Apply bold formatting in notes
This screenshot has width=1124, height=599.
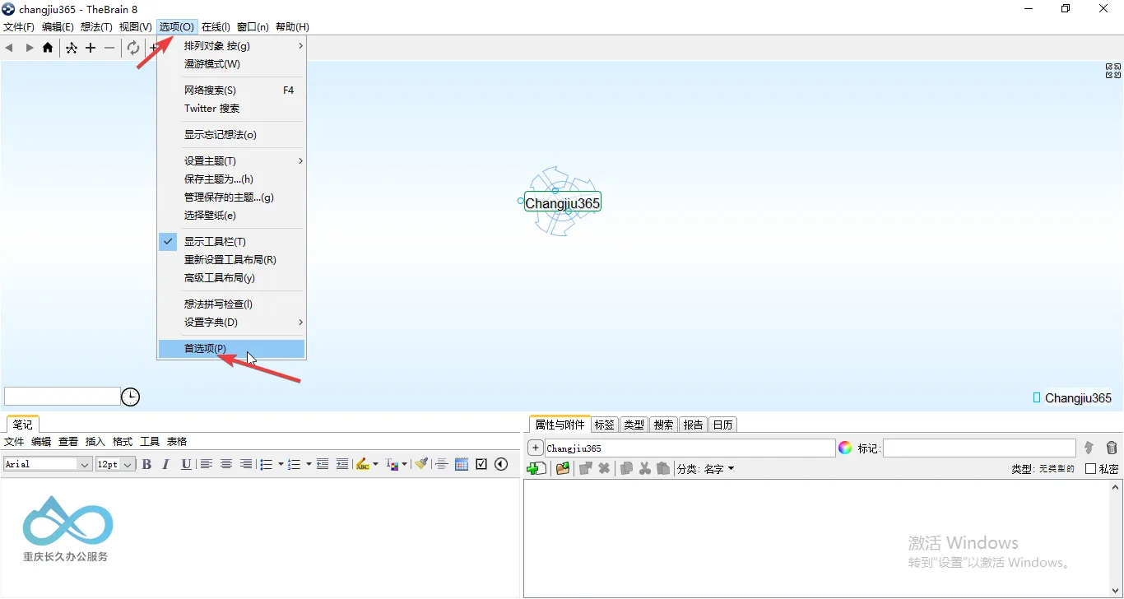pyautogui.click(x=146, y=464)
